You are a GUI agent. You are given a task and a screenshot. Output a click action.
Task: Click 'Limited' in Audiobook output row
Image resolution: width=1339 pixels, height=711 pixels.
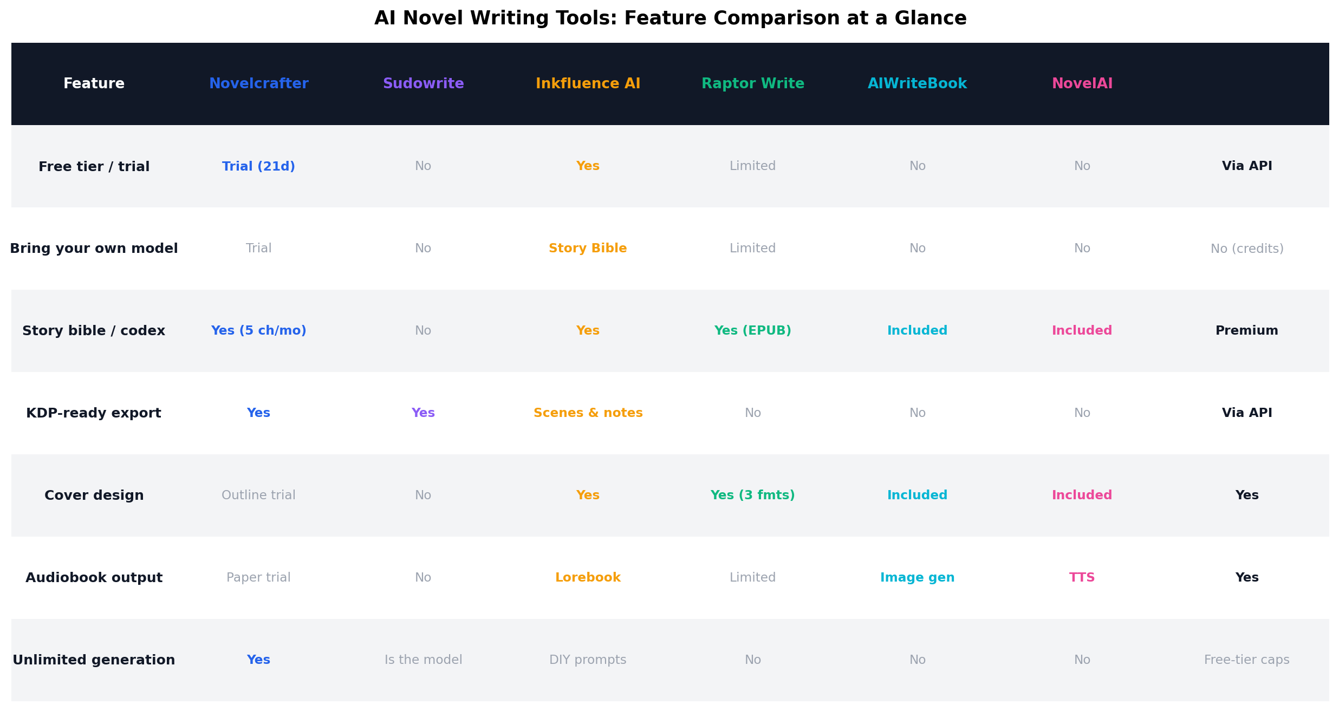(753, 578)
